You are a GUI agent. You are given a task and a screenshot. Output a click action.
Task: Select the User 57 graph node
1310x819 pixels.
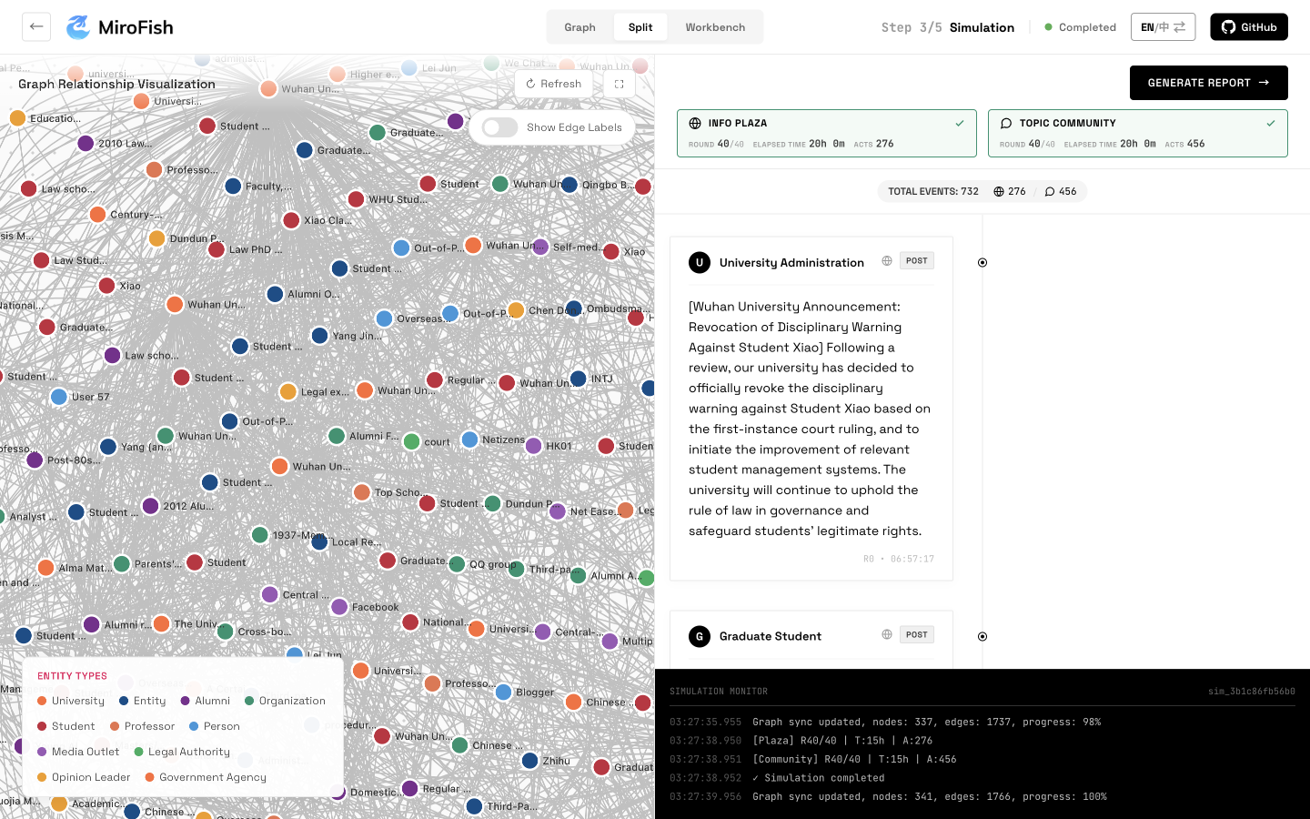click(x=59, y=397)
